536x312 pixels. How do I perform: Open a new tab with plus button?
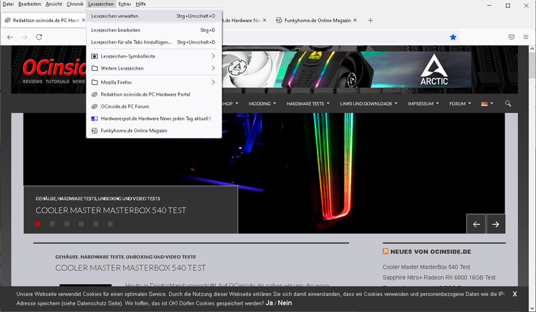371,21
